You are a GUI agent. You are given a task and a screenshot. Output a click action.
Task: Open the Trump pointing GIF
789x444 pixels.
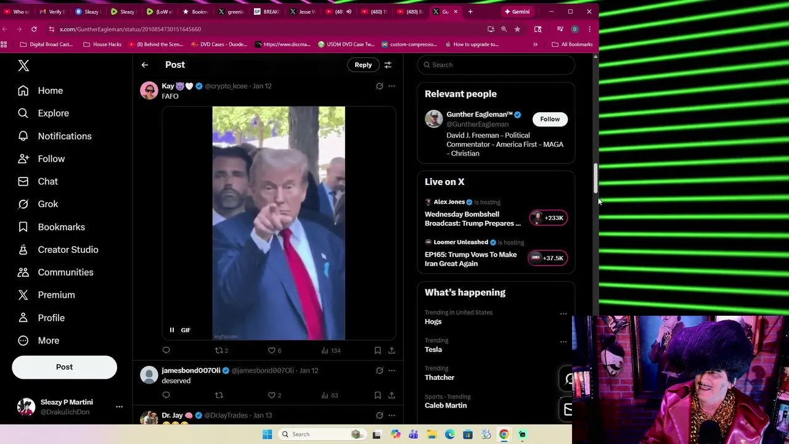point(279,223)
